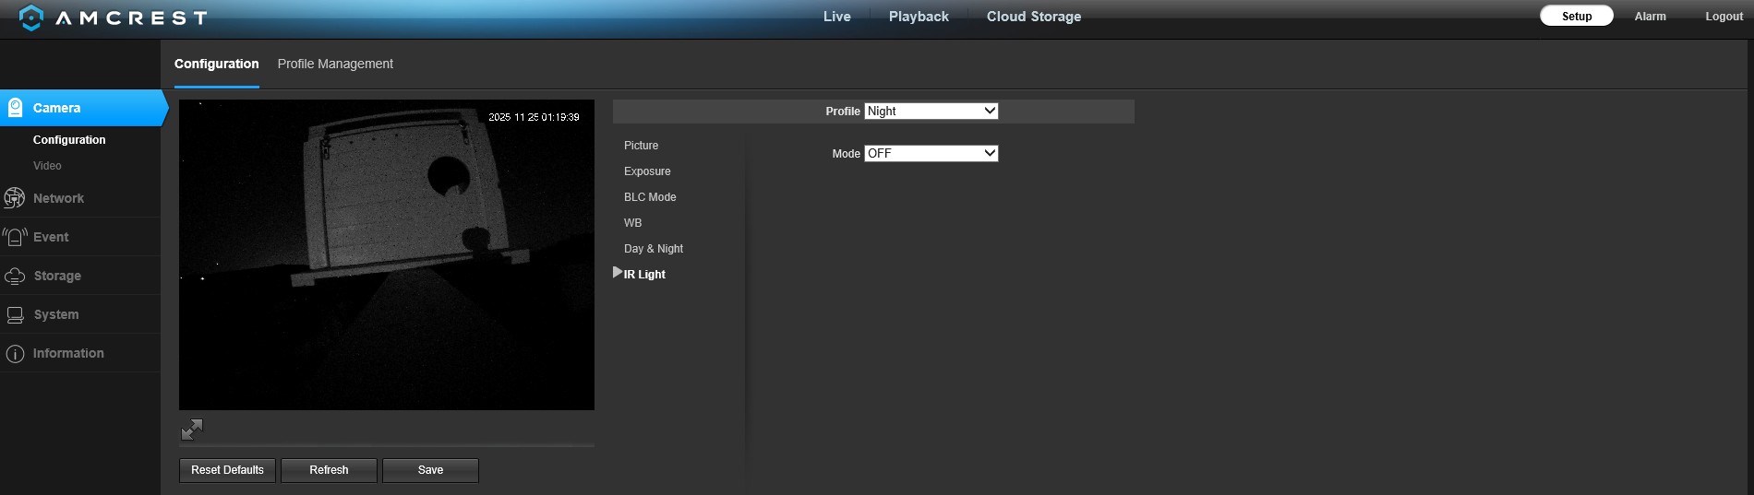Click the Storage cloud icon
1754x495 pixels.
pos(15,276)
